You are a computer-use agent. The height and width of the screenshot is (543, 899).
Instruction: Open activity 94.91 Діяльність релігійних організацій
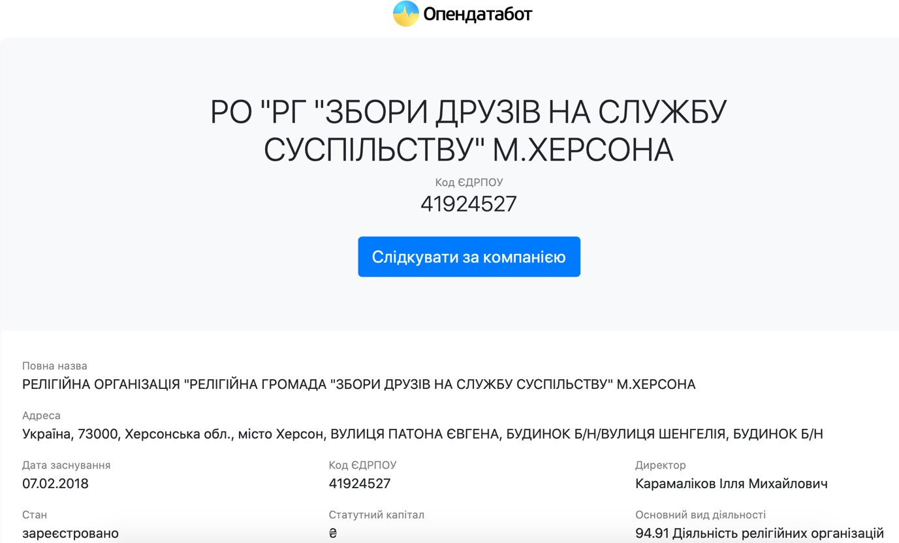click(759, 533)
